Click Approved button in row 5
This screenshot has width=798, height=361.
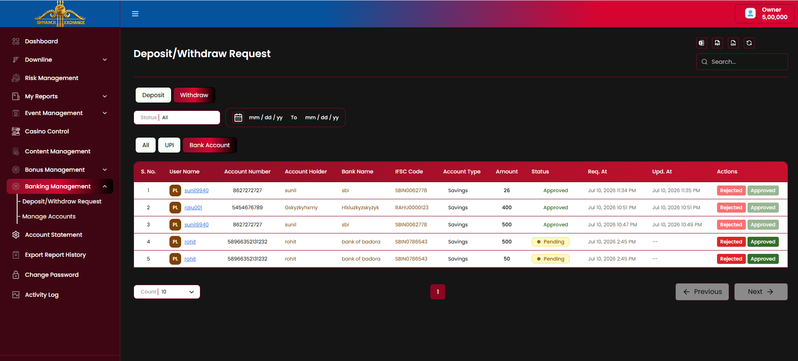click(763, 259)
